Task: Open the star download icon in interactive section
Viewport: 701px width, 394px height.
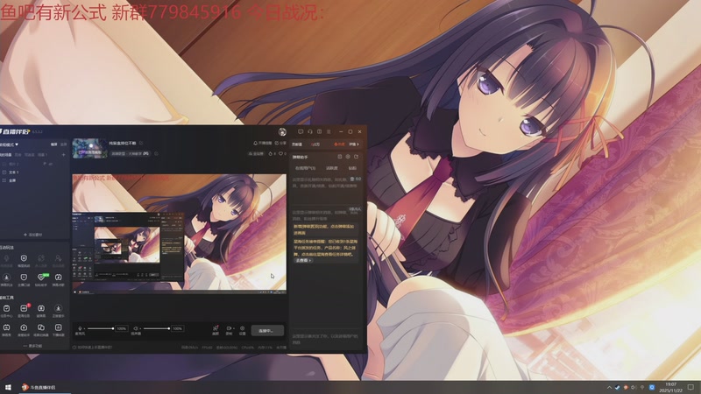Action: pos(6,279)
